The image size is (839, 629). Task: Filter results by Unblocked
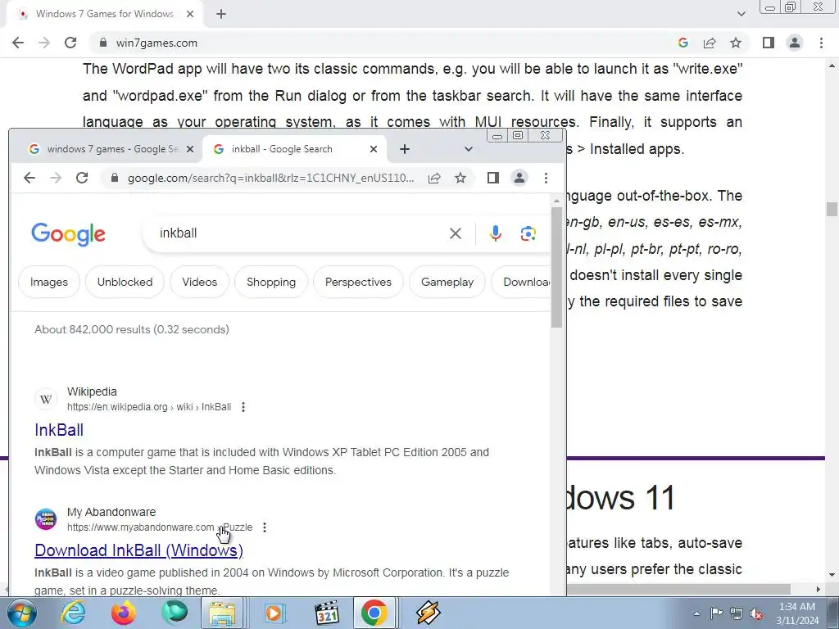point(125,282)
